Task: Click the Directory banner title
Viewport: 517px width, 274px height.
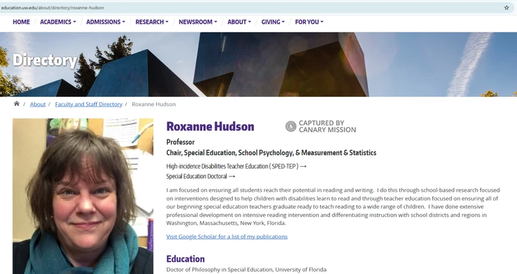Action: click(45, 60)
